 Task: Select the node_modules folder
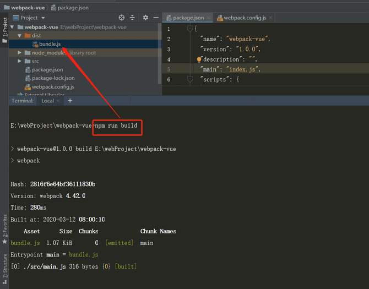coord(48,53)
